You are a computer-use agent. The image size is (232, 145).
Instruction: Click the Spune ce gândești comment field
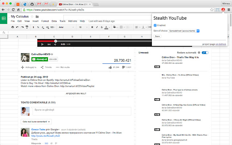(x=82, y=111)
